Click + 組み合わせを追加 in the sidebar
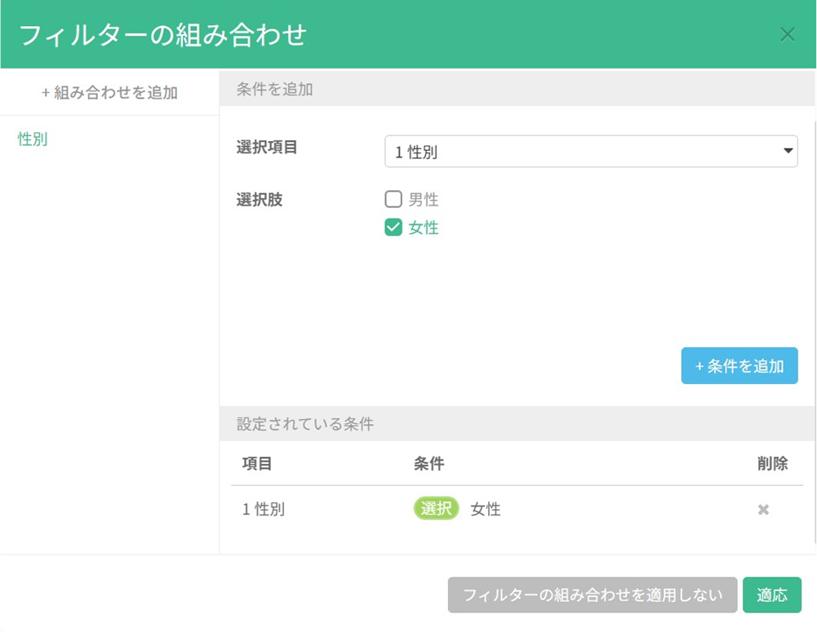The height and width of the screenshot is (632, 817). coord(109,93)
